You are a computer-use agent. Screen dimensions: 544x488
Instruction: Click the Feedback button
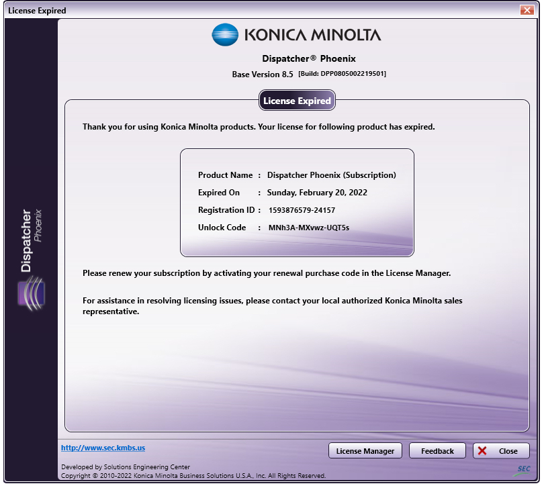tap(437, 450)
